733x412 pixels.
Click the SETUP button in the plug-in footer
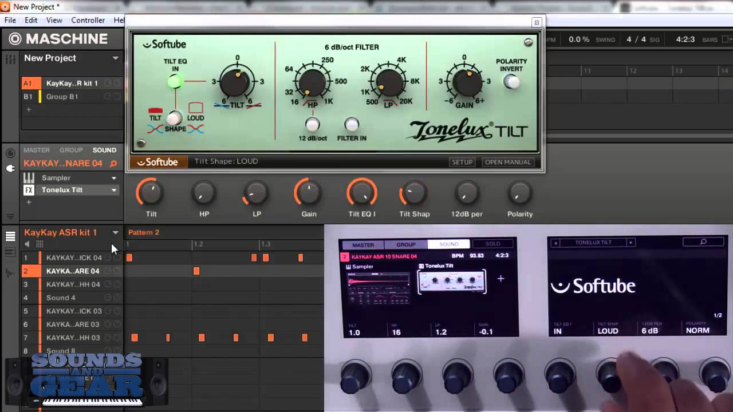pyautogui.click(x=462, y=162)
